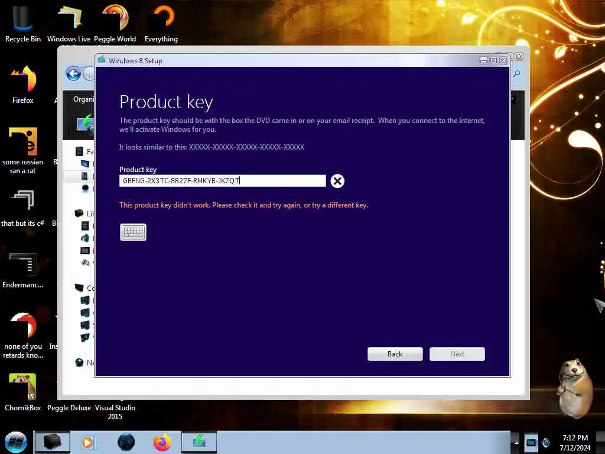Click the black folder taskbar icon
The image size is (605, 454).
53,442
